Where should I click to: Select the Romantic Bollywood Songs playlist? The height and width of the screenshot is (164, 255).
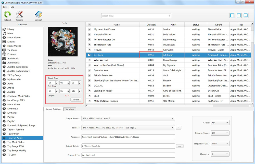[x=21, y=125]
